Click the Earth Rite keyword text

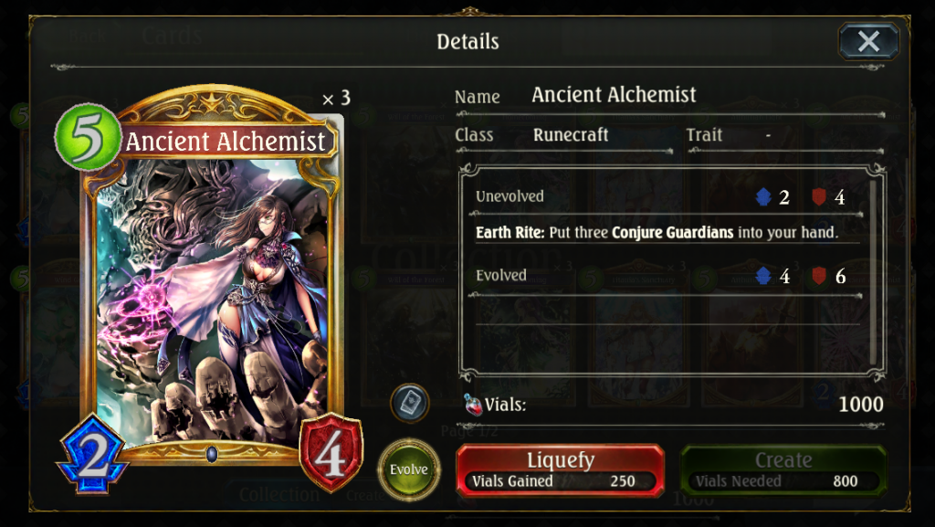click(510, 233)
